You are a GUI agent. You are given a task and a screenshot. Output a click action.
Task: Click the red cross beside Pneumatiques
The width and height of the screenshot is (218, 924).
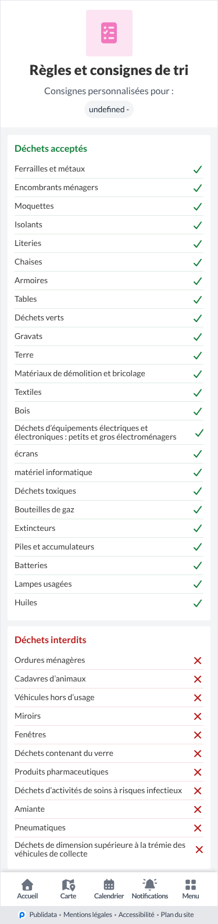(x=198, y=828)
